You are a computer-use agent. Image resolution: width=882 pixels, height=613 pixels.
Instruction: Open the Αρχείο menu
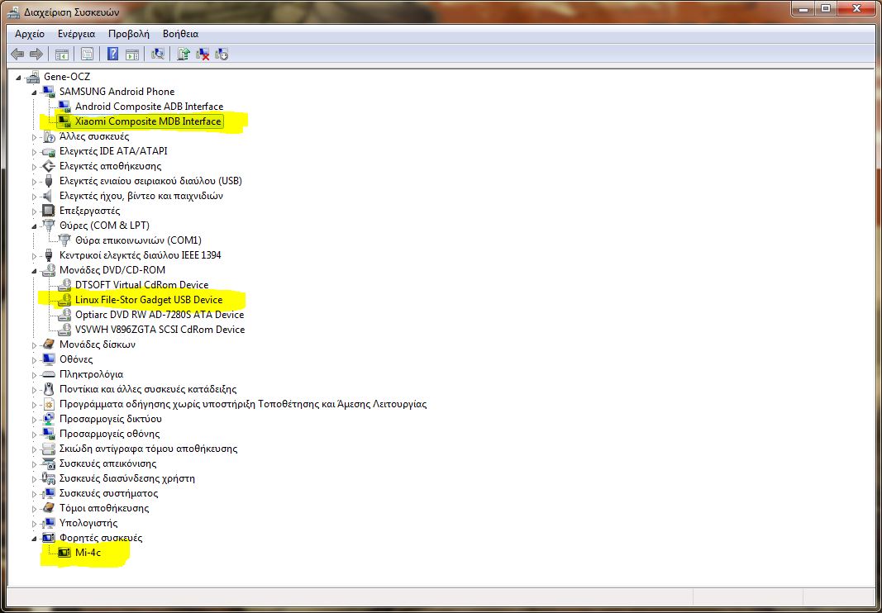tap(30, 34)
